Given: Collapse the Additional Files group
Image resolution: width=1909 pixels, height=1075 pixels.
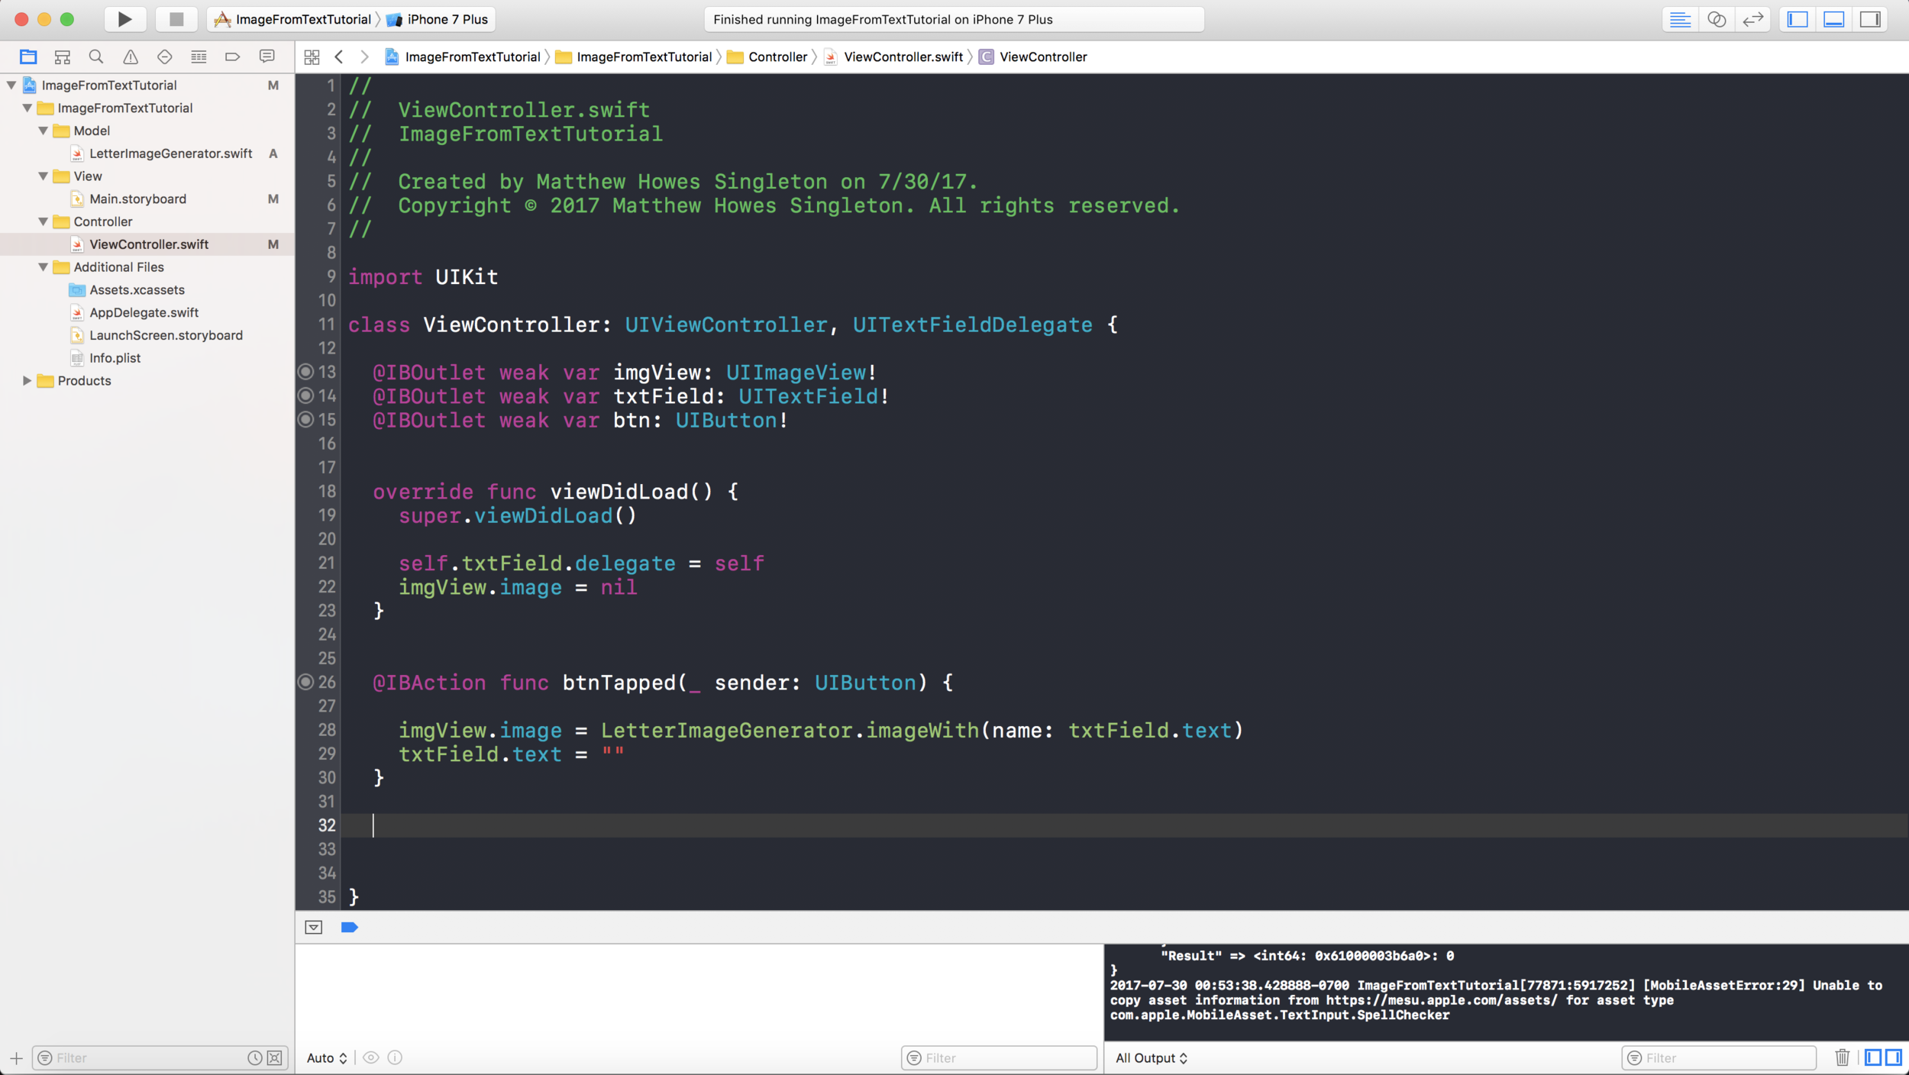Looking at the screenshot, I should 44,266.
